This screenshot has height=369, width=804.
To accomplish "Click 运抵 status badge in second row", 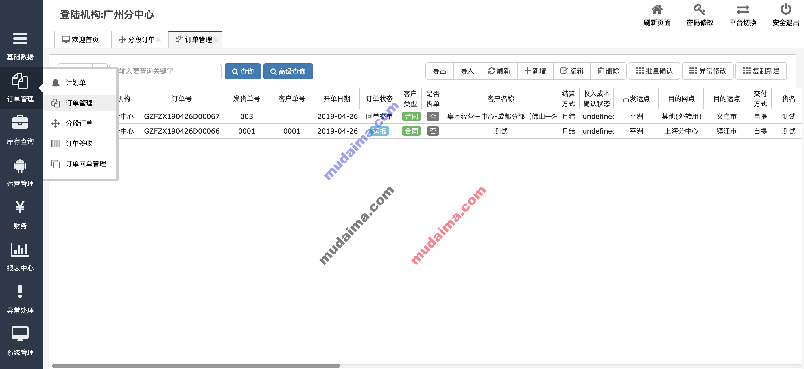I will tap(379, 131).
